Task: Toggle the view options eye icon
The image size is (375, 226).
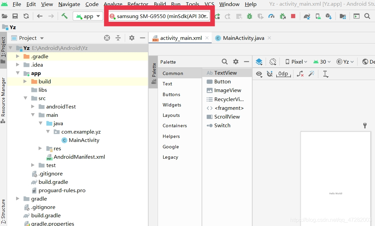Action: point(259,74)
